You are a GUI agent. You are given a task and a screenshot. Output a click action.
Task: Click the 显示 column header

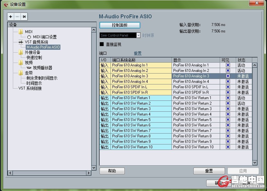(196, 60)
